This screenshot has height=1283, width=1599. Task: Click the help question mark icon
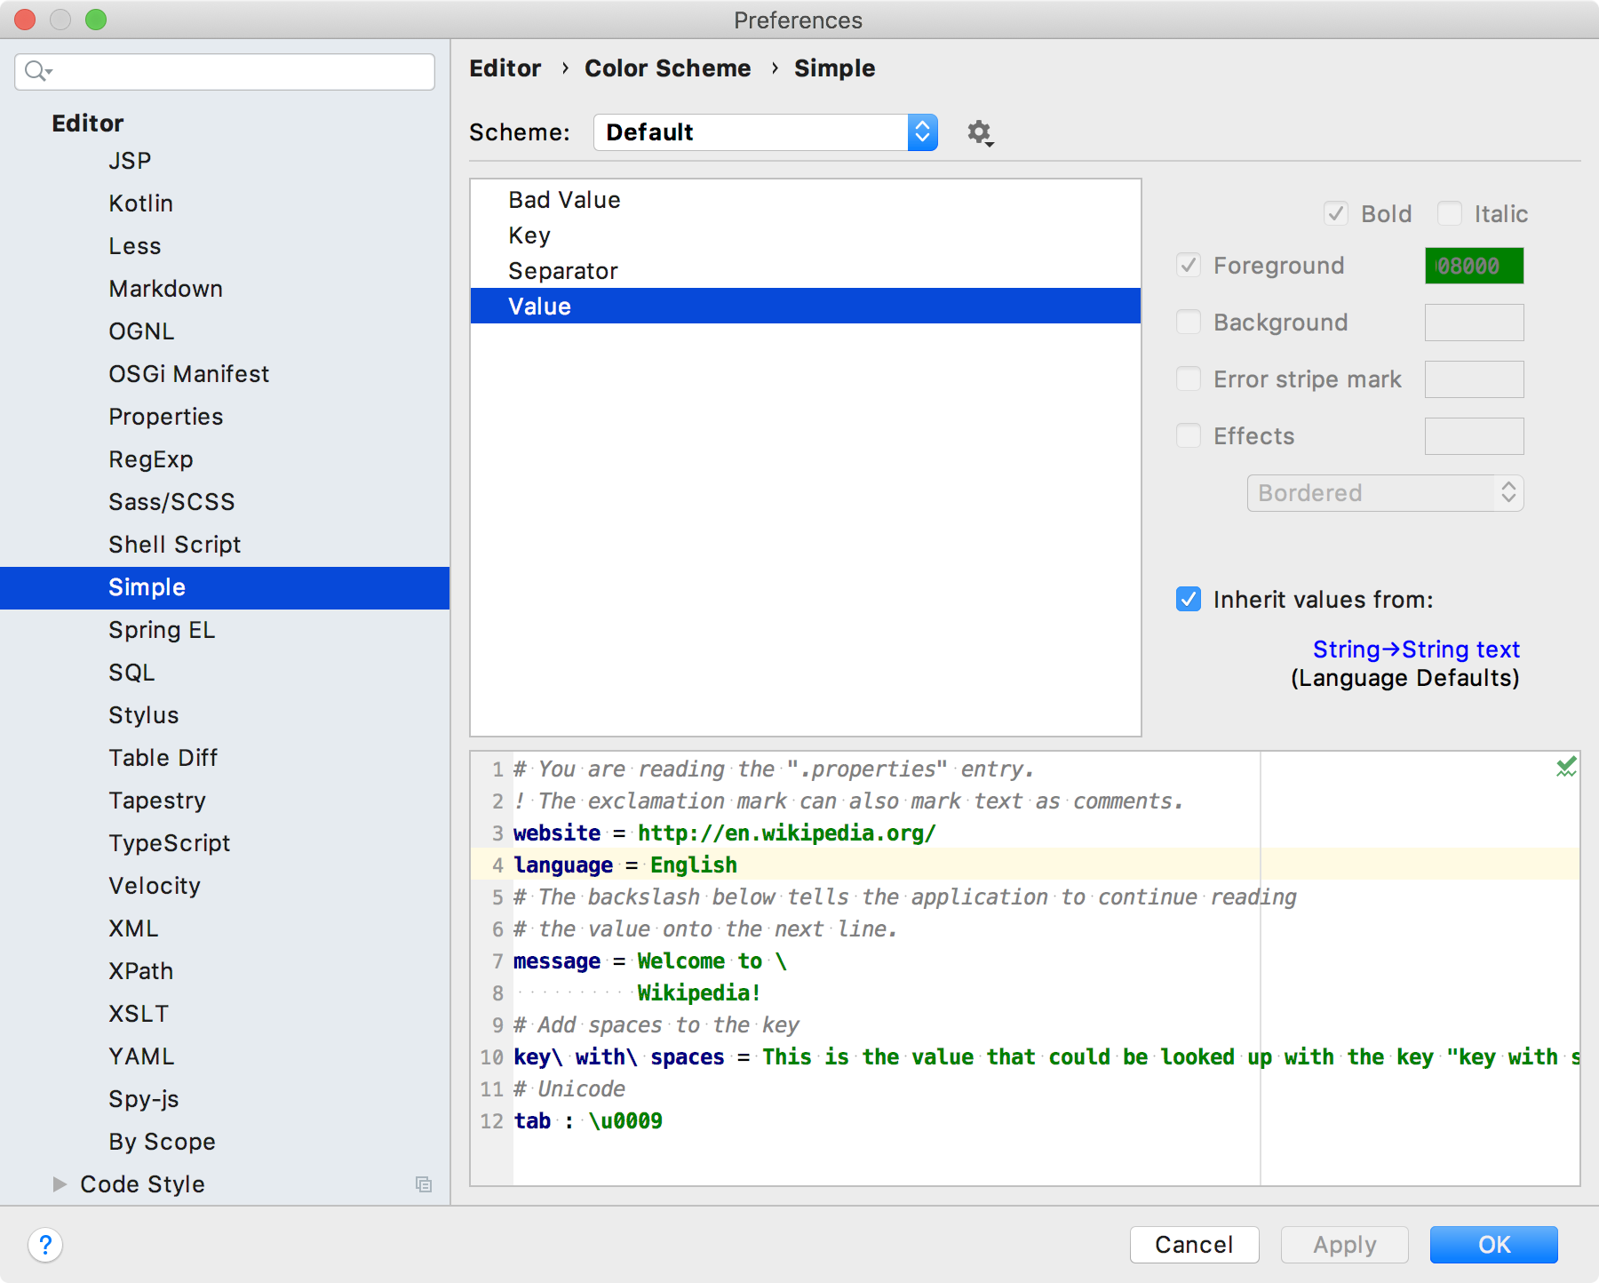coord(44,1245)
